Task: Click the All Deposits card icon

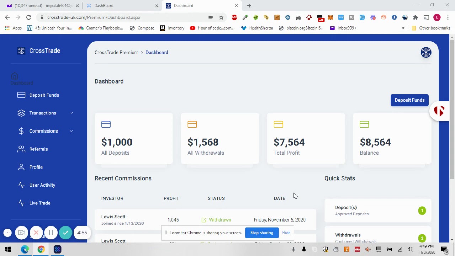Action: point(106,124)
